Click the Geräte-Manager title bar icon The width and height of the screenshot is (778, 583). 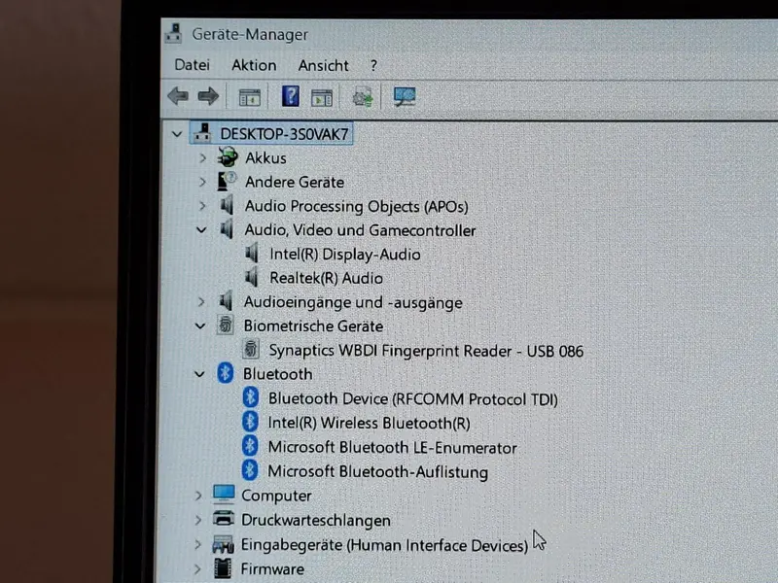(x=174, y=34)
